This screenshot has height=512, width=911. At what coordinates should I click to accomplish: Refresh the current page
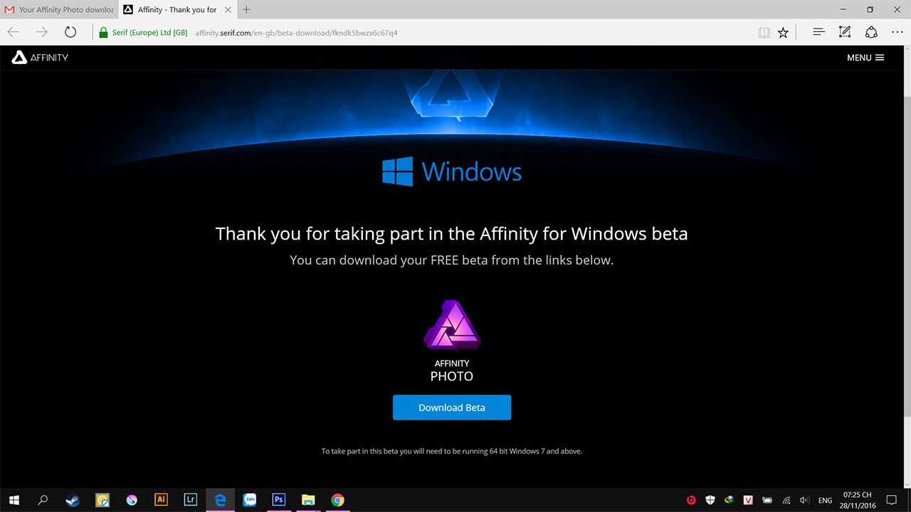69,32
